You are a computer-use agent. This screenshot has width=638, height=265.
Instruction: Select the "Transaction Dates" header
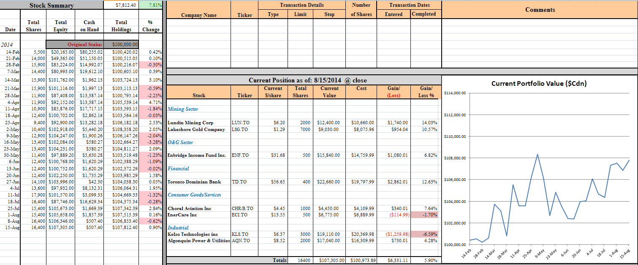click(410, 5)
